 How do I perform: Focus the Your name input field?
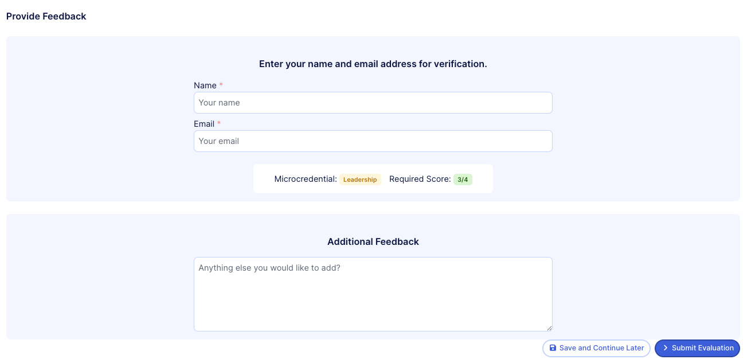pyautogui.click(x=373, y=103)
